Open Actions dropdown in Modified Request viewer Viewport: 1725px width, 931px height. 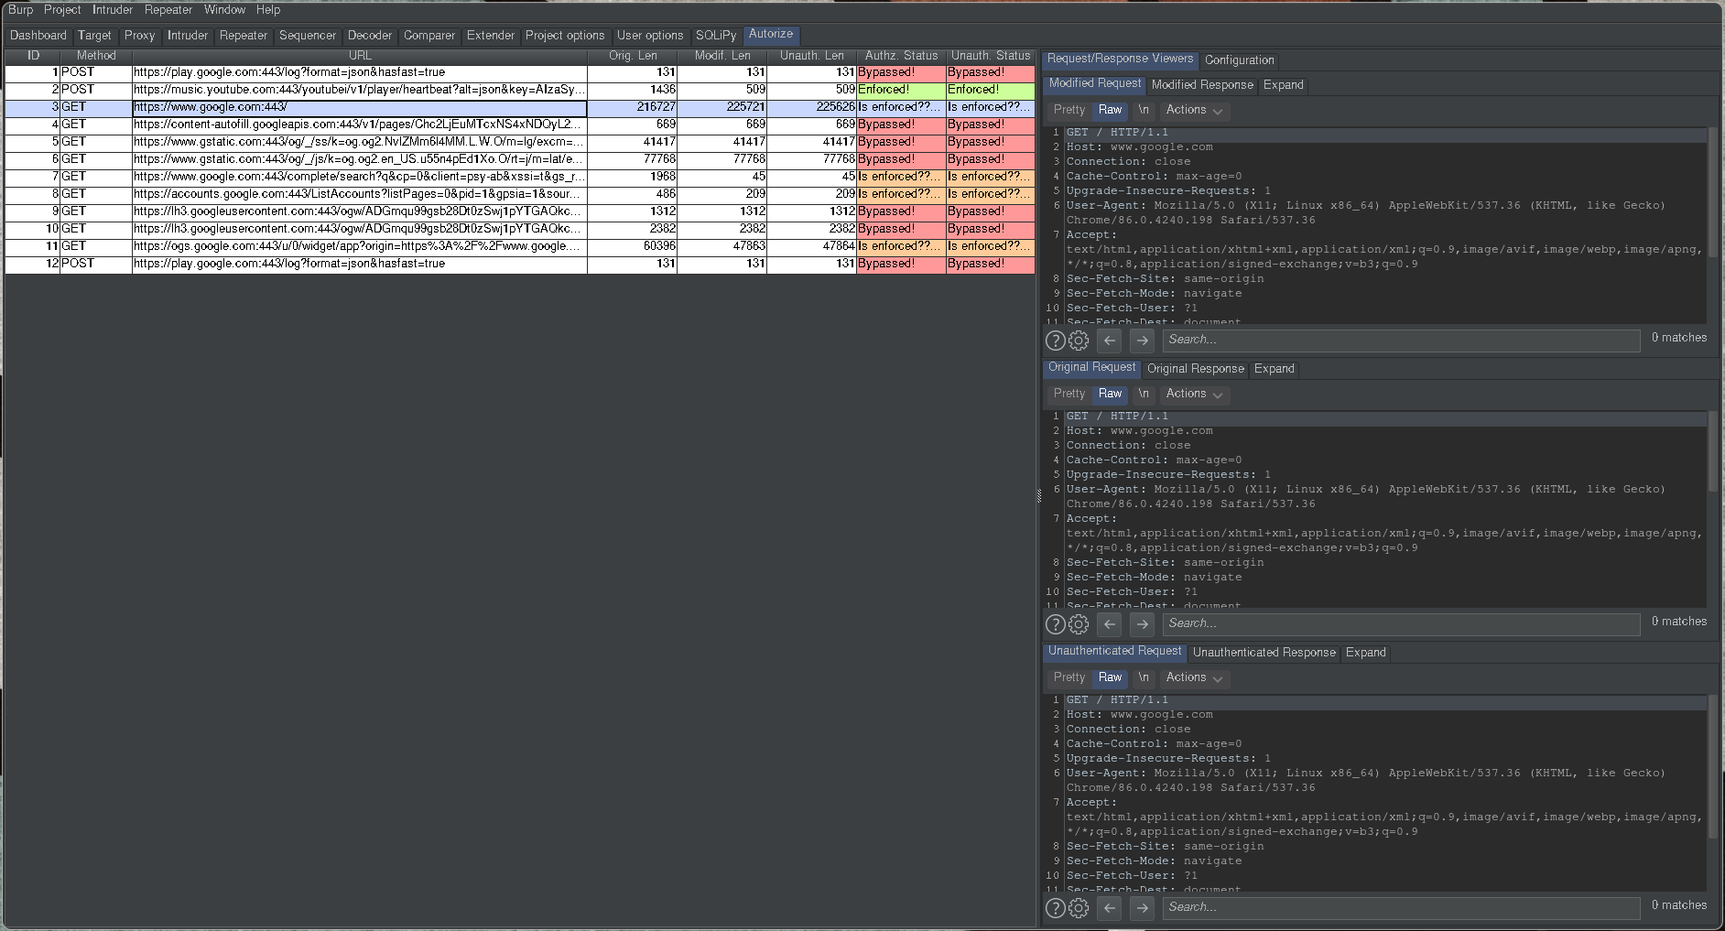pyautogui.click(x=1193, y=110)
